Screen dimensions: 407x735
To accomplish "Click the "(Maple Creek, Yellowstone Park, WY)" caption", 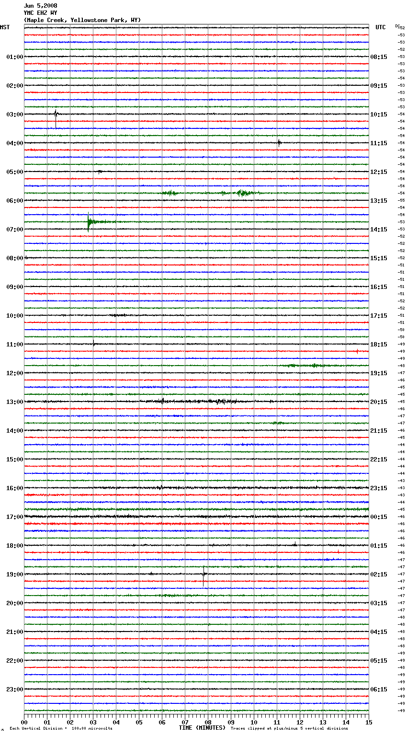I will click(x=82, y=20).
